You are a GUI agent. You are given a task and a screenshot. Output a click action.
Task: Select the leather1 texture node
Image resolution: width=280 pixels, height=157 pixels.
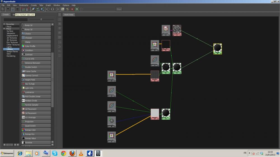coord(177,30)
